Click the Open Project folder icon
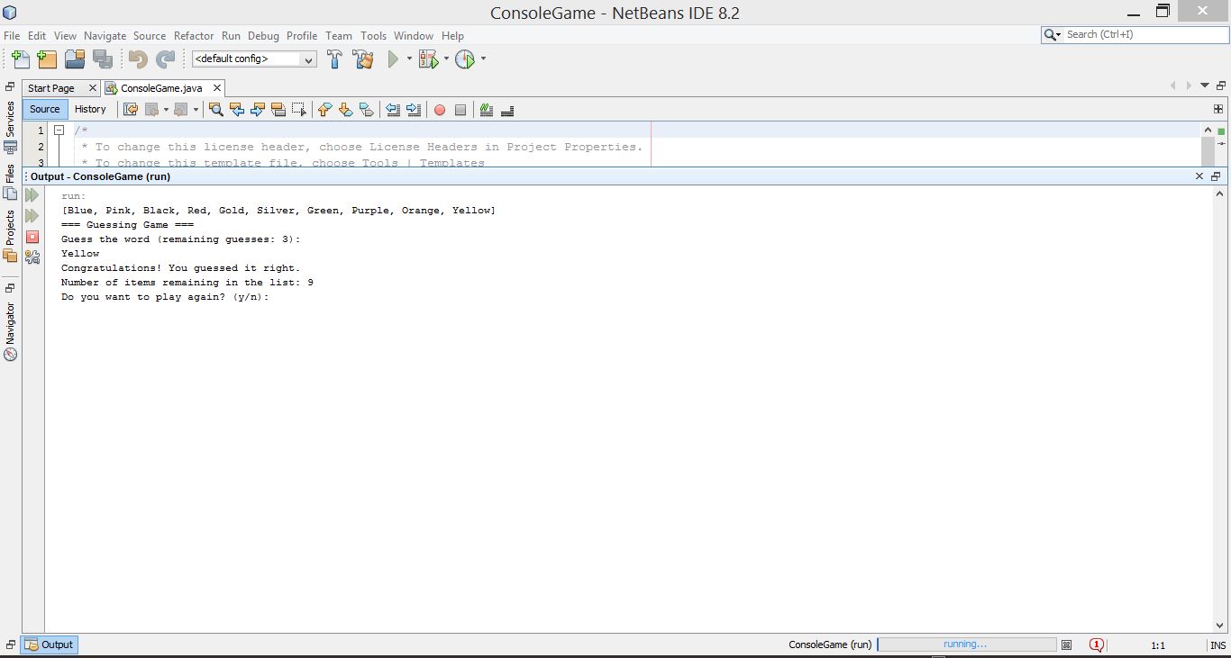1231x658 pixels. pos(75,59)
